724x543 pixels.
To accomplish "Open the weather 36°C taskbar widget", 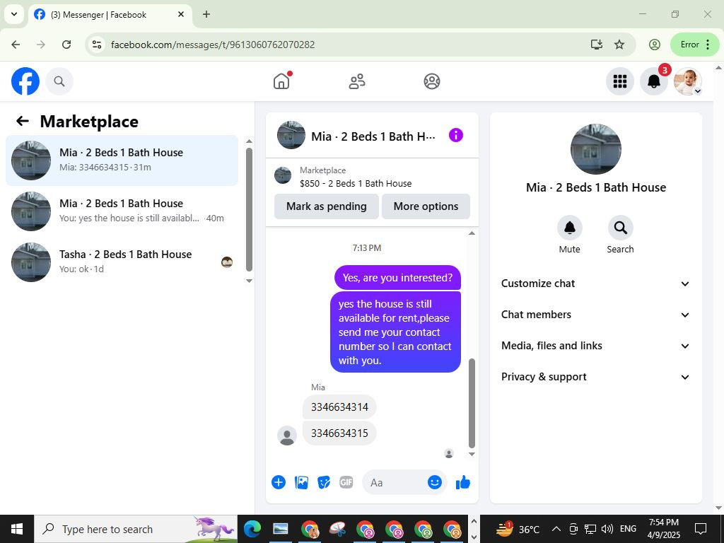I will click(x=518, y=529).
